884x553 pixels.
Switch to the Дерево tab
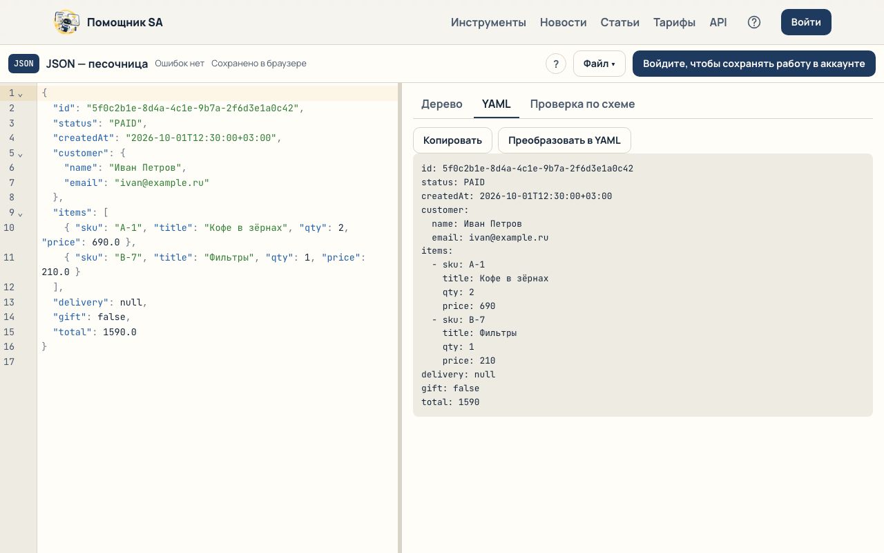[x=442, y=104]
